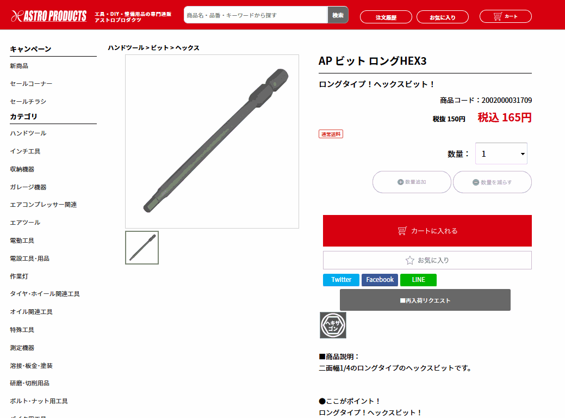Open 注文履歴 order history
The width and height of the screenshot is (565, 418).
click(386, 17)
